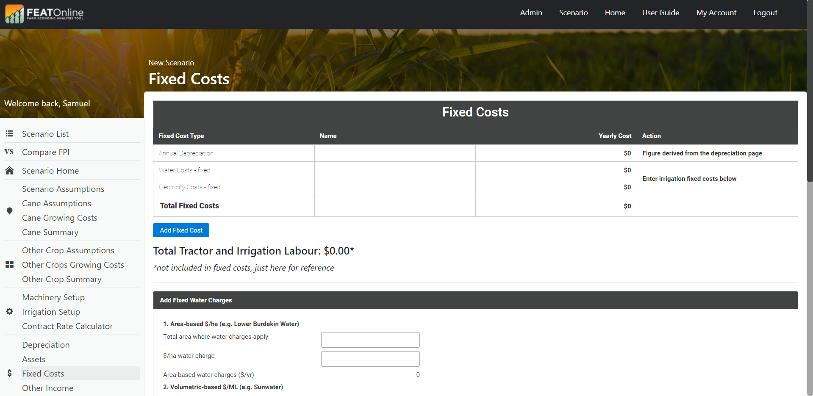Click the $/ha water charge input box
Viewport: 813px width, 396px height.
click(x=370, y=359)
